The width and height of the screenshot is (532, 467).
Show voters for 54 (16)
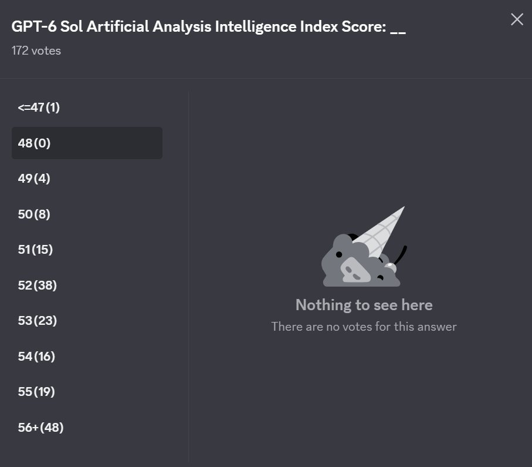coord(87,356)
